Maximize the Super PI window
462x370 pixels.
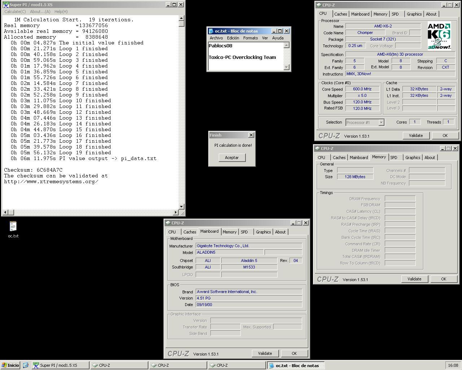pos(174,5)
